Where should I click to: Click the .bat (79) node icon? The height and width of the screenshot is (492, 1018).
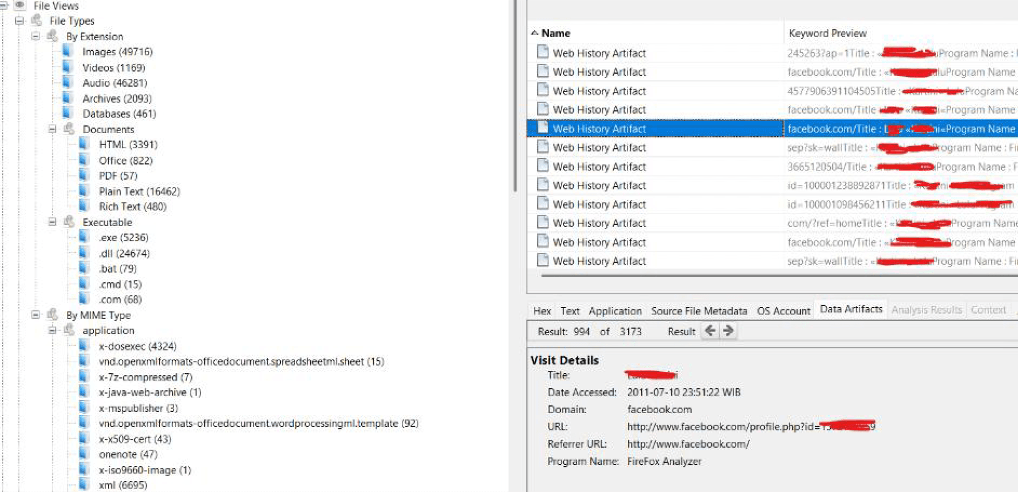click(84, 268)
